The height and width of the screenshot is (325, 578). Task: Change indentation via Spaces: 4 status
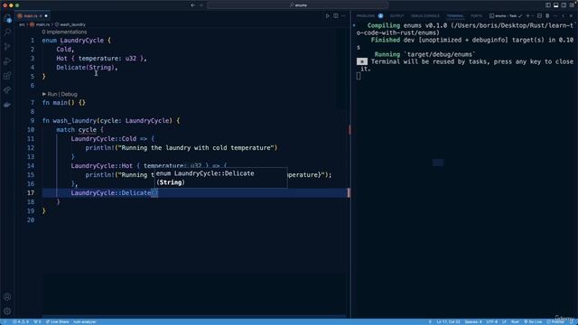pyautogui.click(x=473, y=321)
